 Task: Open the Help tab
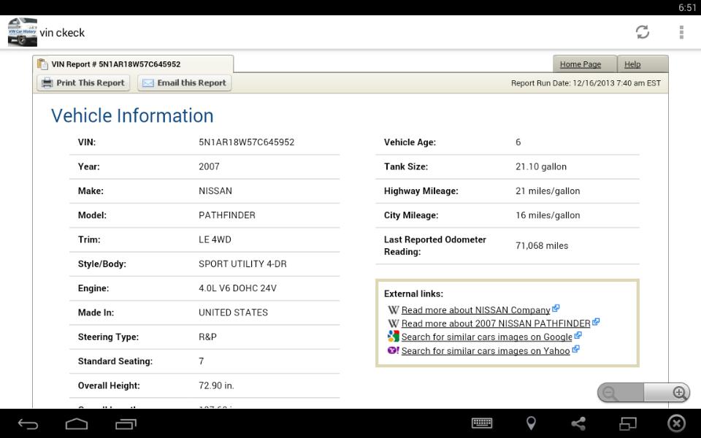pyautogui.click(x=643, y=64)
